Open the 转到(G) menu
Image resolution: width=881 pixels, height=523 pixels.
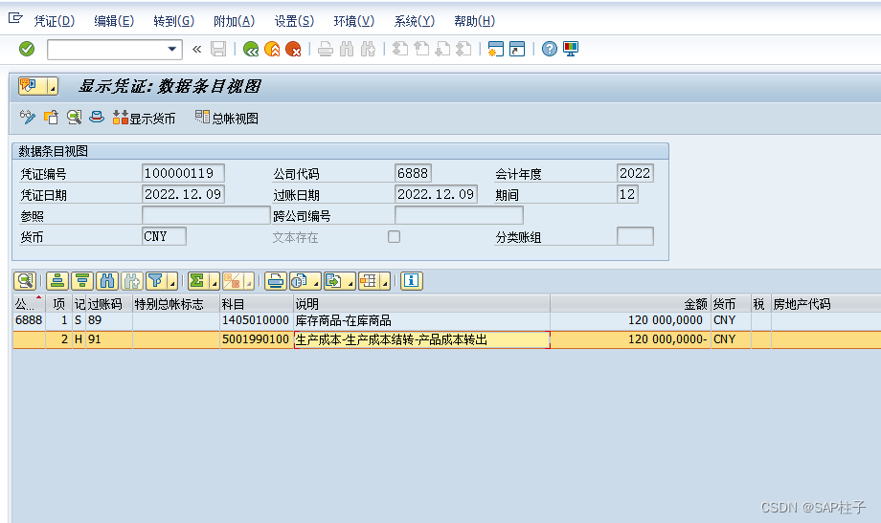tap(174, 21)
